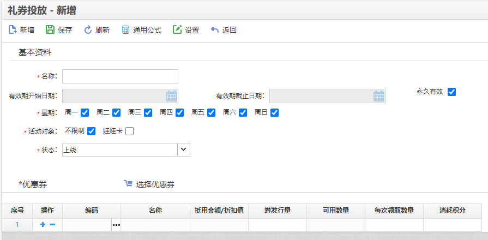Viewport: 488px width, 240px height.
Task: Click the 保存 save icon
Action: click(50, 30)
